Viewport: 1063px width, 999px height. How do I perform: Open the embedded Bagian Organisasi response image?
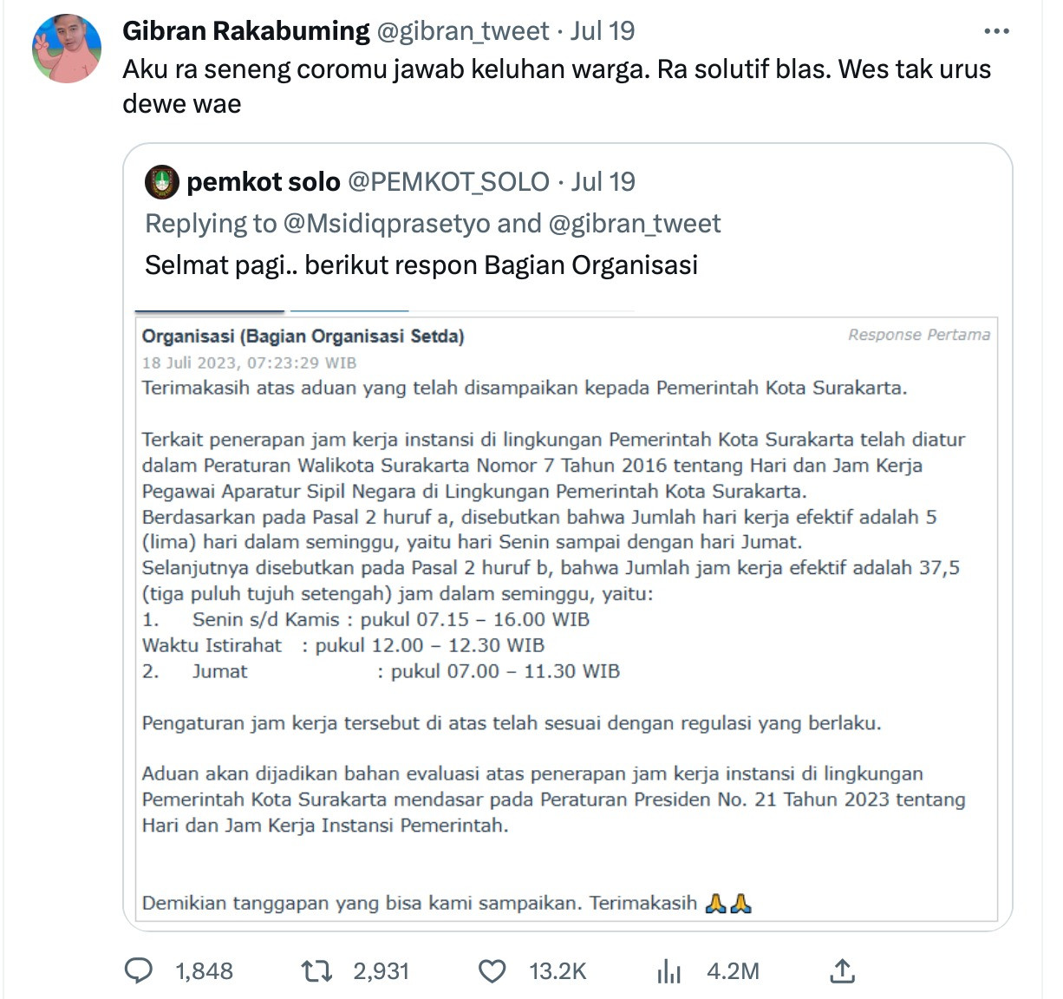pos(568,616)
